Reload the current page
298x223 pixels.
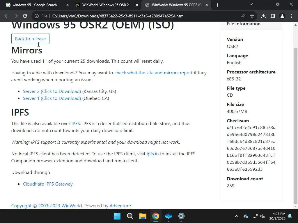tap(25, 16)
